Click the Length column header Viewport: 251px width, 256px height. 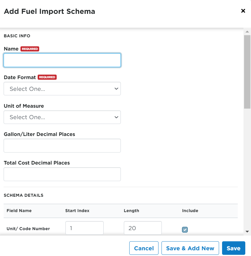coord(131,211)
